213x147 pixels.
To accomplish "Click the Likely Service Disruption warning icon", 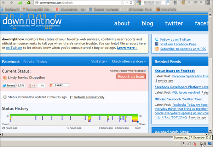I will [x=5, y=78].
